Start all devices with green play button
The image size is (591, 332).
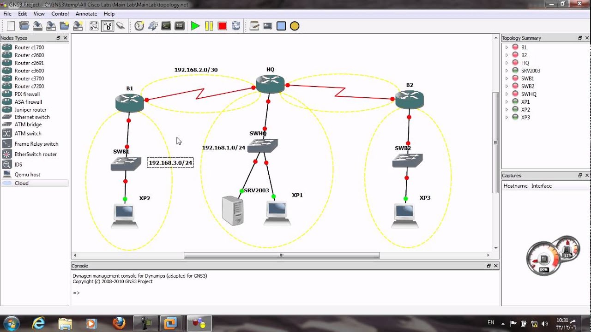[195, 26]
